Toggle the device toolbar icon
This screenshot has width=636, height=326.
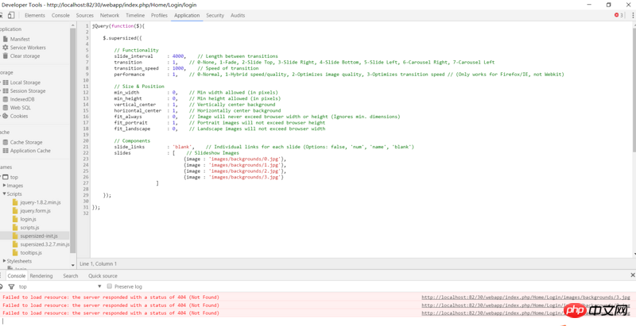point(11,15)
